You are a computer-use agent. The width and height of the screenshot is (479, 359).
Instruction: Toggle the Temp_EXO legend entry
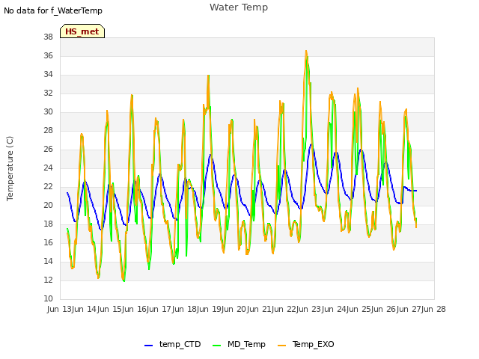(306, 344)
